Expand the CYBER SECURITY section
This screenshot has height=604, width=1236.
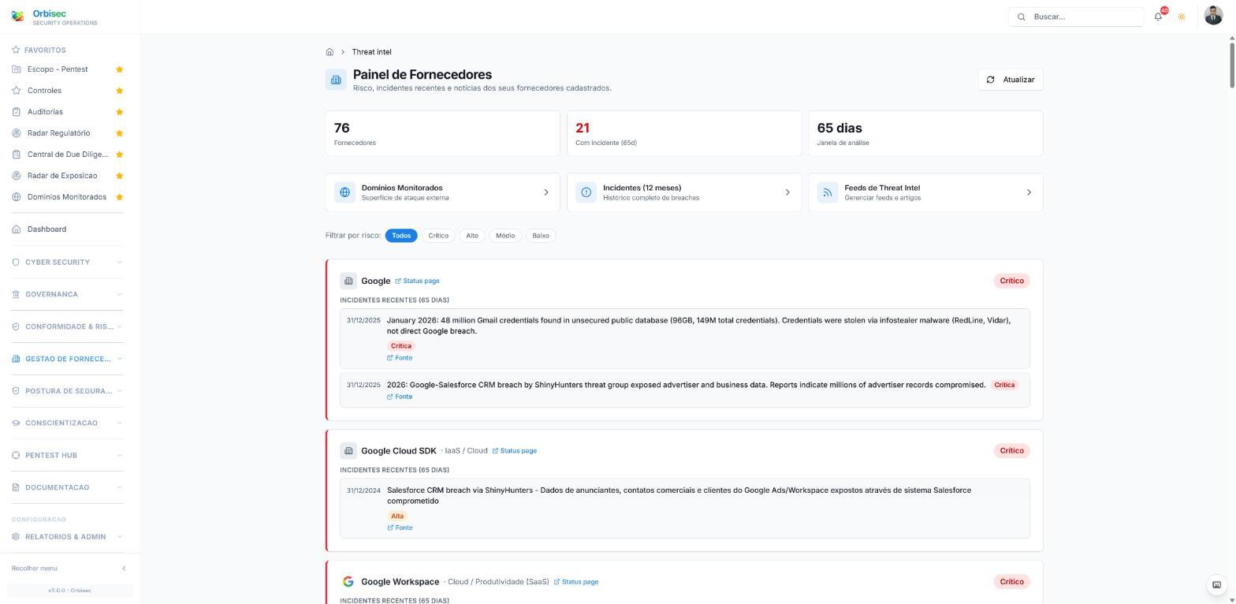point(67,262)
